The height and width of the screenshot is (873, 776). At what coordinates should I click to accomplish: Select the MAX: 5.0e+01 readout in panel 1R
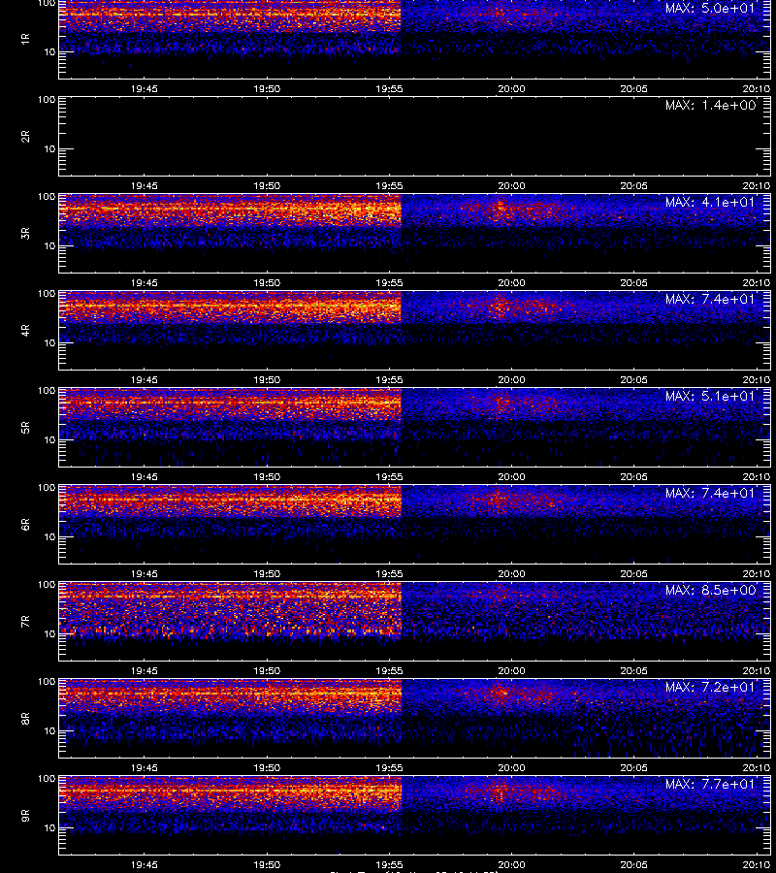(710, 9)
